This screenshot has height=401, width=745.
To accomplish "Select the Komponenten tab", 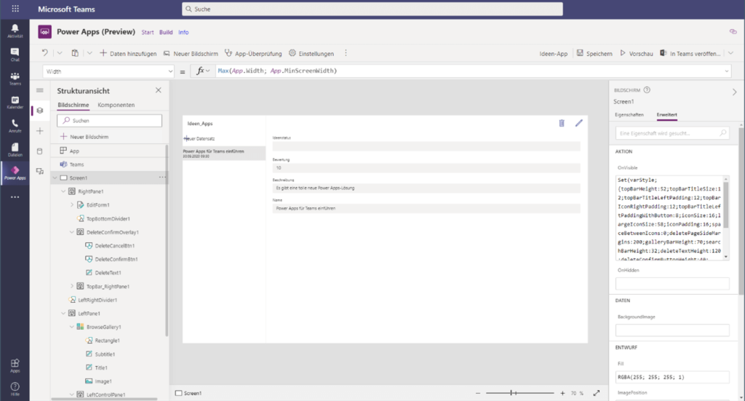I will (x=116, y=105).
